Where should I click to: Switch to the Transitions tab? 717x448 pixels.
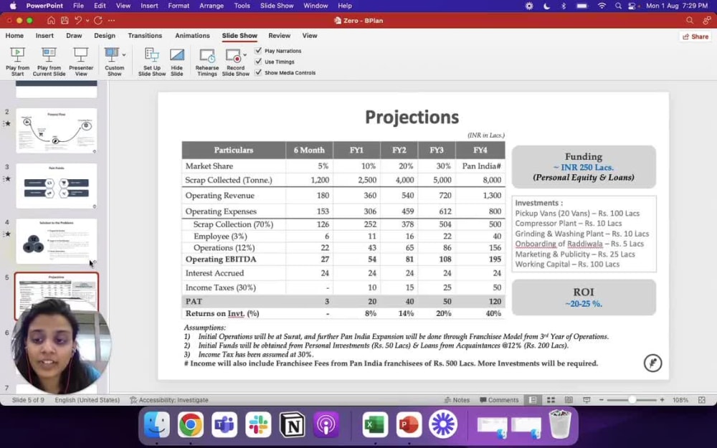pyautogui.click(x=145, y=36)
